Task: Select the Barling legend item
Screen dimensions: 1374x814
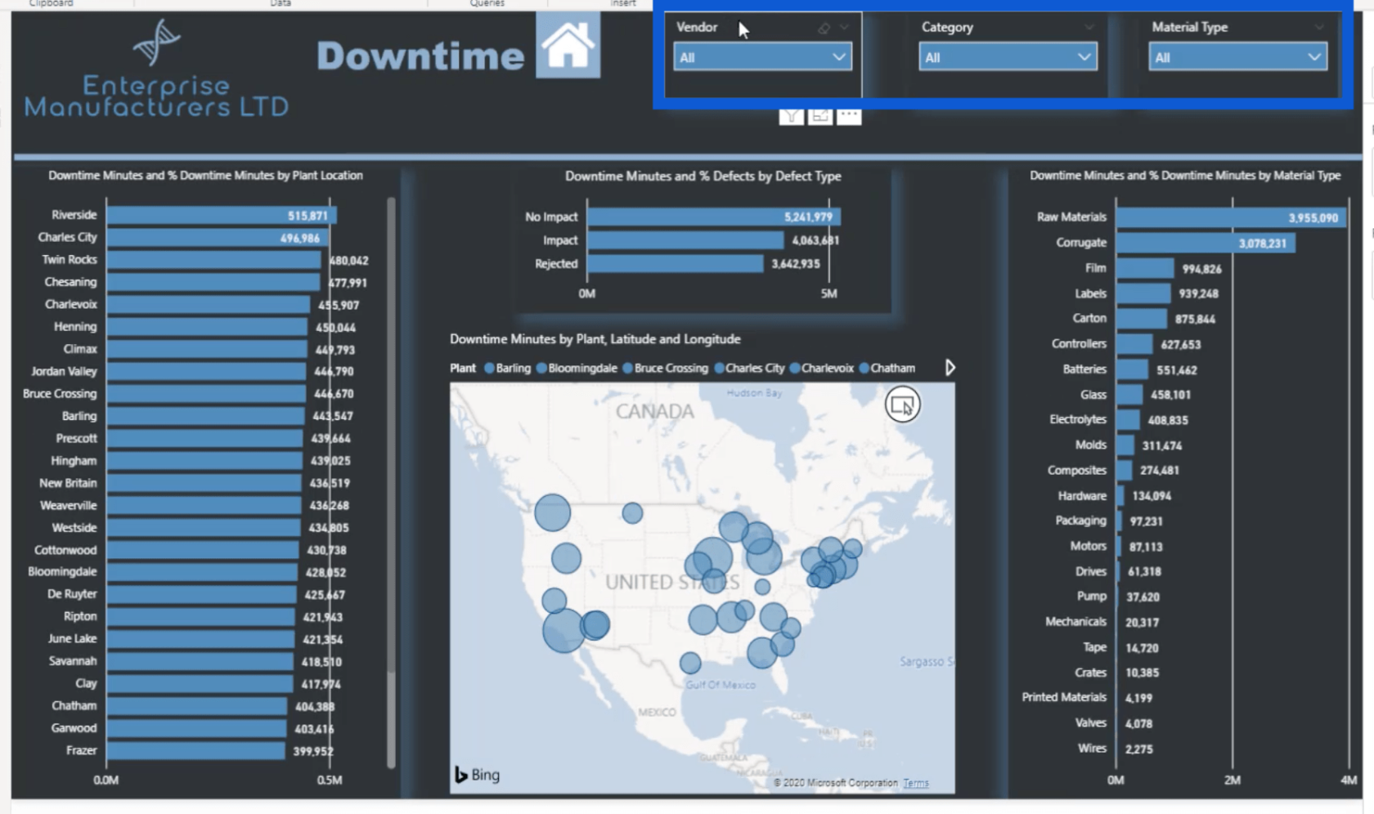Action: (x=507, y=368)
